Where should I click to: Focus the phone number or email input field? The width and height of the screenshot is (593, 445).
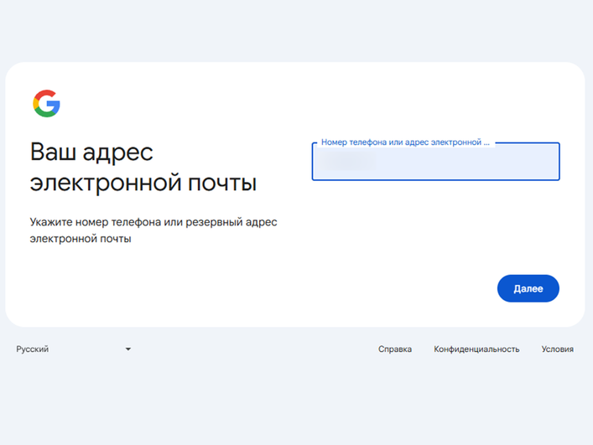click(x=435, y=162)
